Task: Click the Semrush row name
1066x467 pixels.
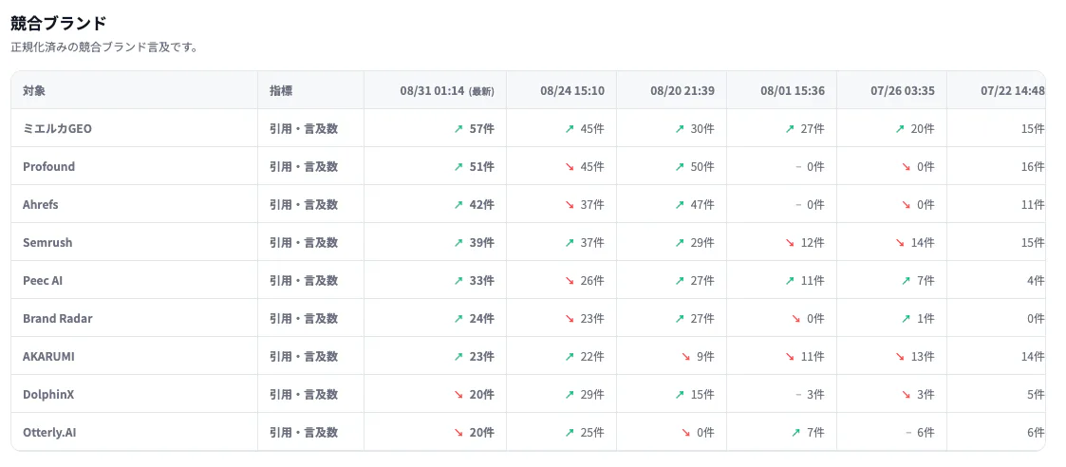Action: pyautogui.click(x=47, y=243)
